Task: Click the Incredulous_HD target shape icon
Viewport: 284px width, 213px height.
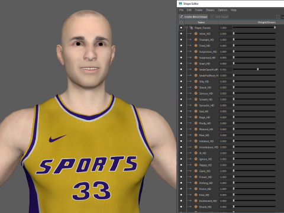Action: tap(196, 147)
